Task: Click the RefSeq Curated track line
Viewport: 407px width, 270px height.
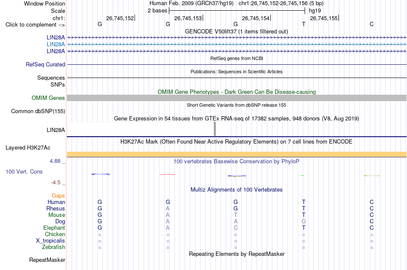Action: (236, 64)
